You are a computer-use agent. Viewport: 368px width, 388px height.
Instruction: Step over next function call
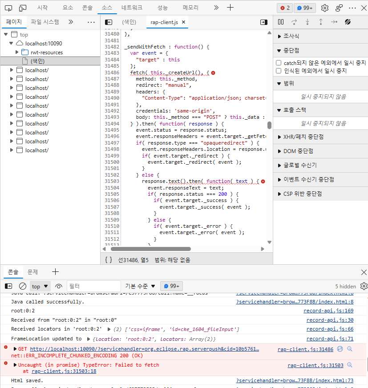click(294, 22)
